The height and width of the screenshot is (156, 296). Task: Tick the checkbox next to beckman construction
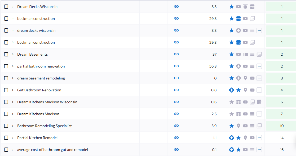[x=6, y=19]
